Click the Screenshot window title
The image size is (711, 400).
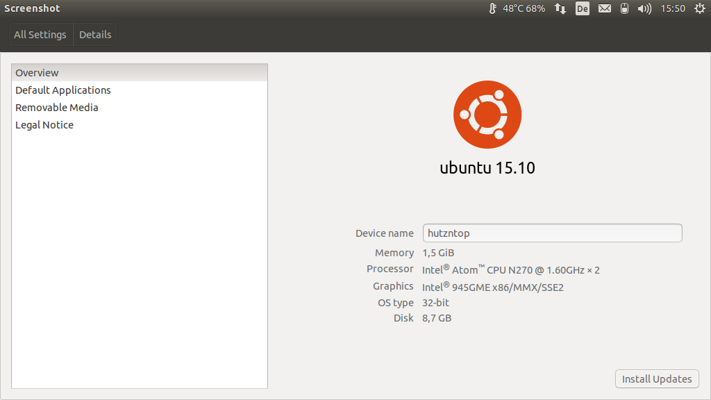tap(32, 8)
